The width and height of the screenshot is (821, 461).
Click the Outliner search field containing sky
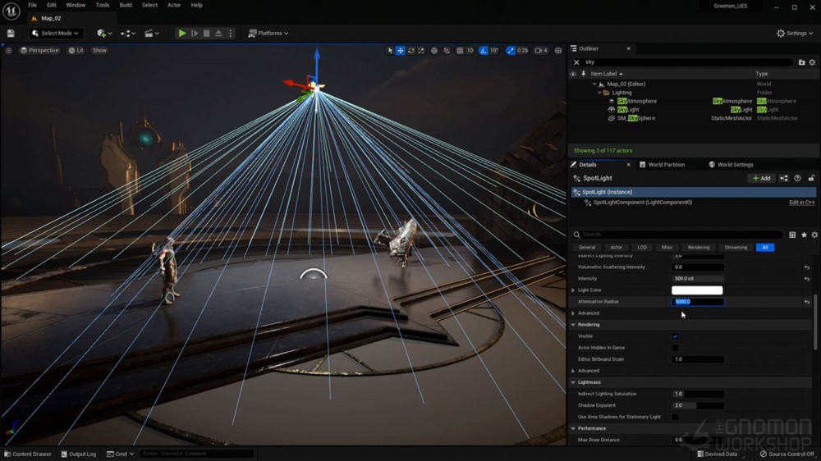pyautogui.click(x=687, y=62)
